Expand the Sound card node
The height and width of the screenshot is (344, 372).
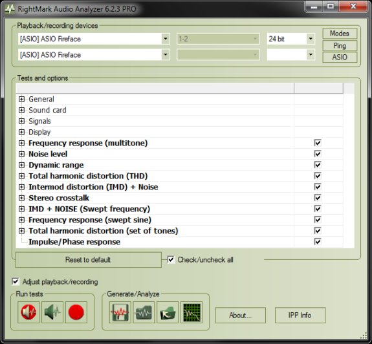[x=21, y=110]
